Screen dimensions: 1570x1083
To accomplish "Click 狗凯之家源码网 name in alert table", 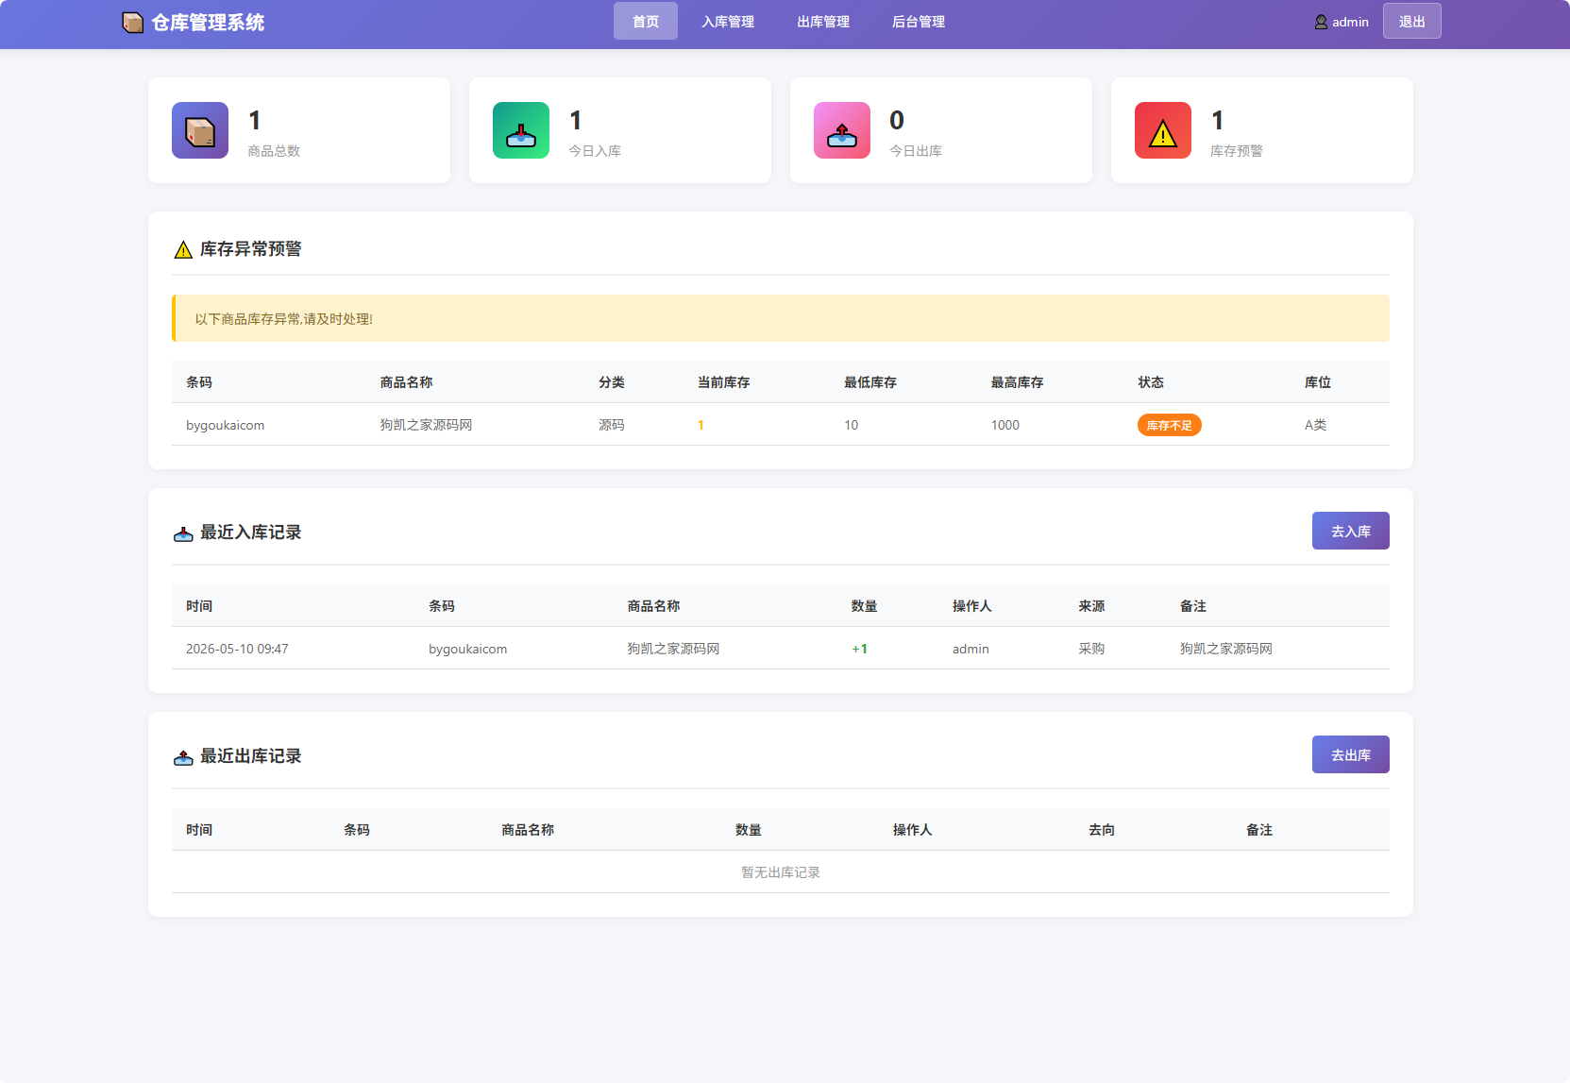I will [426, 425].
